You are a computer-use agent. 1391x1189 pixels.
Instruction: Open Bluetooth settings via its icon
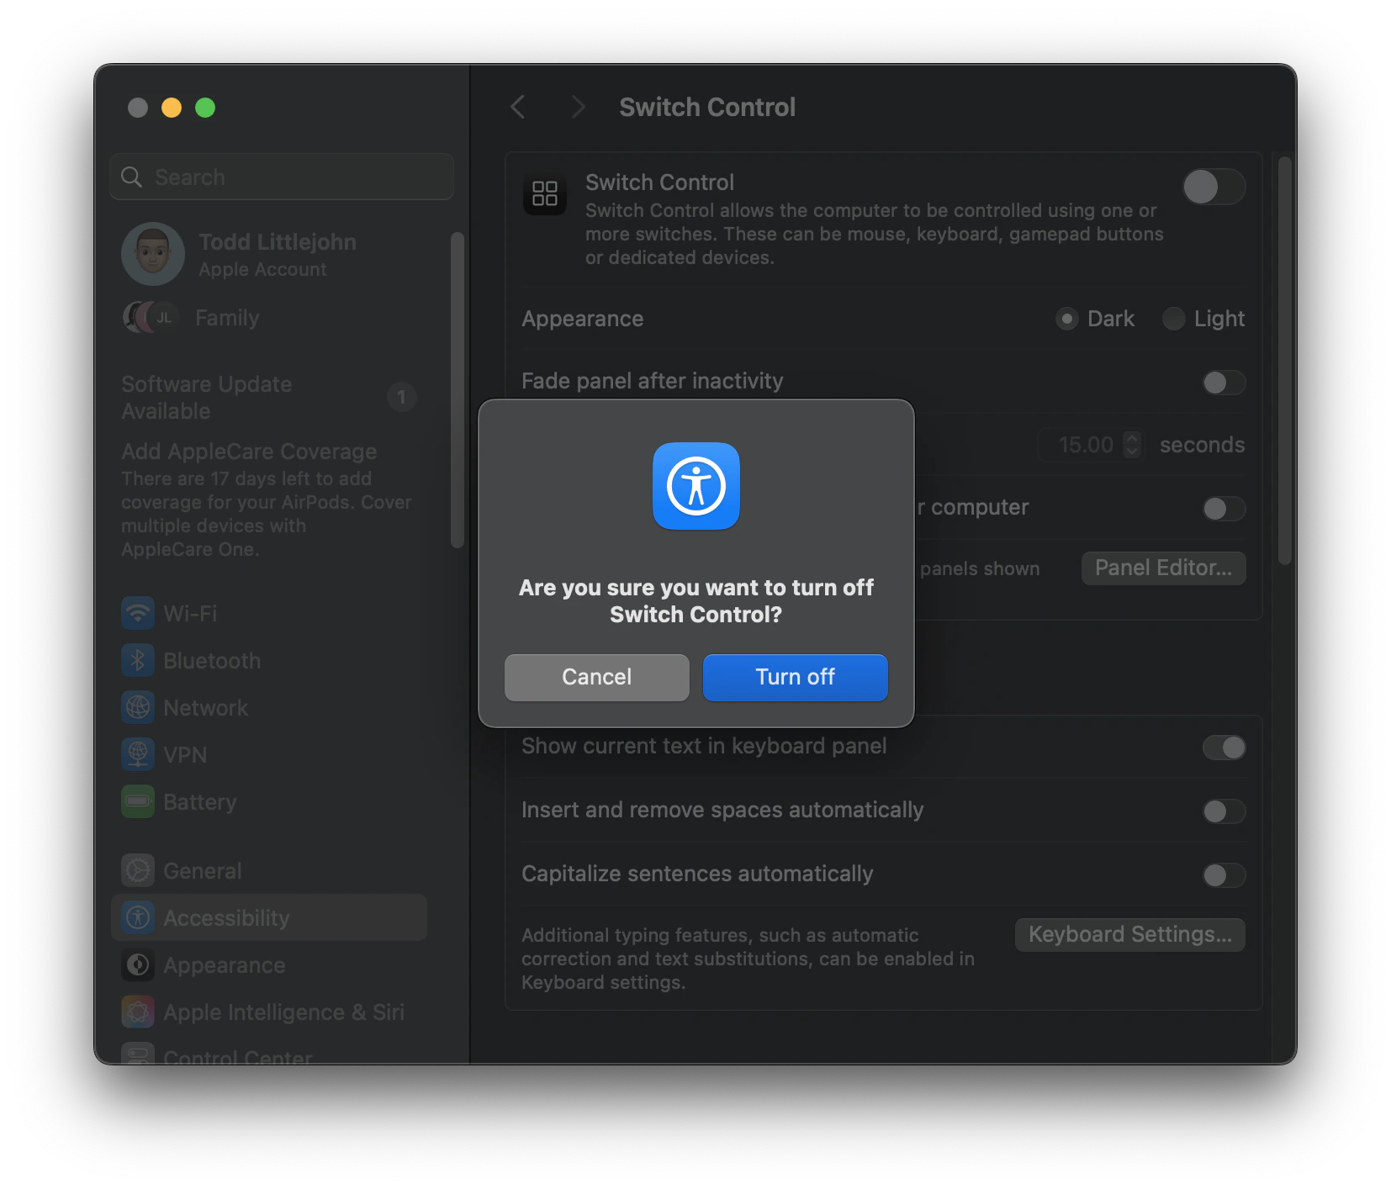[x=137, y=660]
